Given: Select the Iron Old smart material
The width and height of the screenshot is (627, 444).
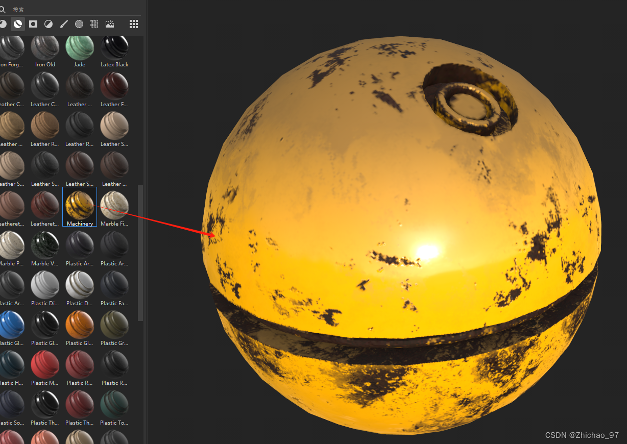Looking at the screenshot, I should (x=45, y=51).
